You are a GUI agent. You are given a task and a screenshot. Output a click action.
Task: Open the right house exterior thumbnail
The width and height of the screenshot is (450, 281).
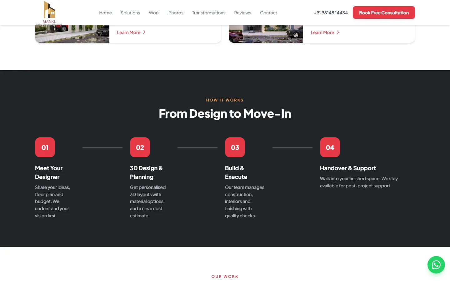point(266,34)
